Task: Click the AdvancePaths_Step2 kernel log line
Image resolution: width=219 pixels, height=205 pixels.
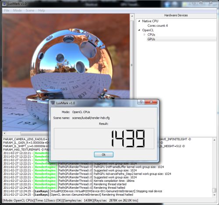Action: click(87, 174)
